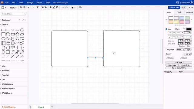This screenshot has width=194, height=109.
Task: Toggle the shadow rectangle toolbar icon
Action: click(57, 7)
